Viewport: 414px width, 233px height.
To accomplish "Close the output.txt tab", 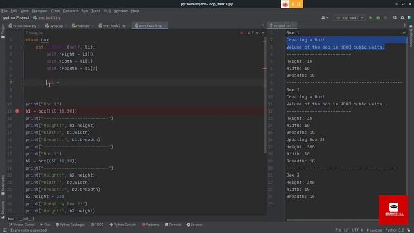I will point(294,26).
